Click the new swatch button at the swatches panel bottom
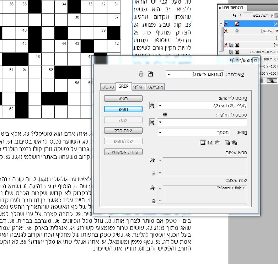Viewport: 278px width, 264px height. tap(272, 81)
